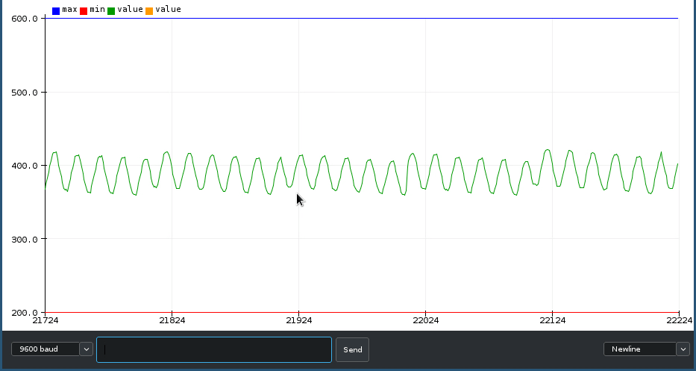The width and height of the screenshot is (696, 371).
Task: Click the 500.0 y-axis label
Action: click(25, 93)
